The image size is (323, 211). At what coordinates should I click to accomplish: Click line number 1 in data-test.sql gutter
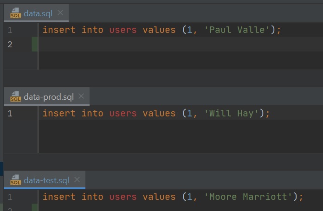pos(10,197)
